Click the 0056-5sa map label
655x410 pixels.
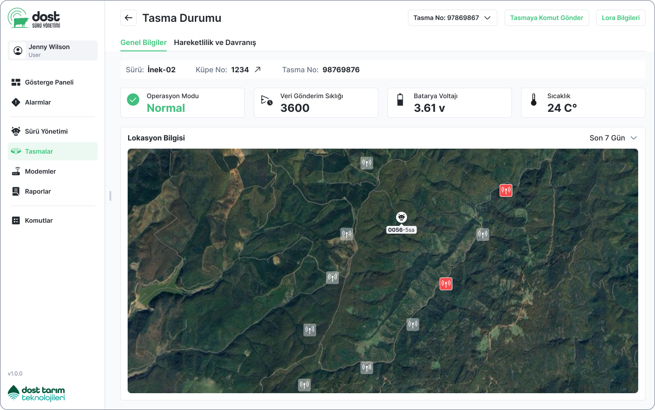[402, 230]
